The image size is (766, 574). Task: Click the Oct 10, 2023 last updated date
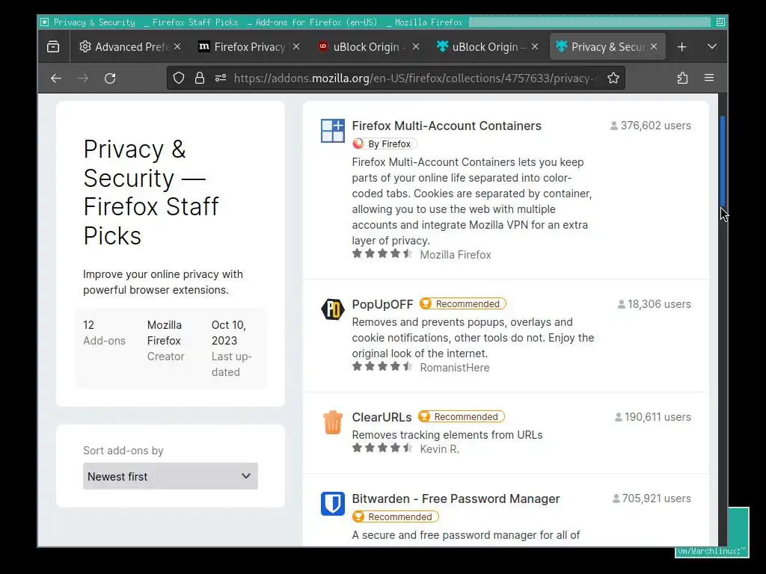[x=232, y=348]
